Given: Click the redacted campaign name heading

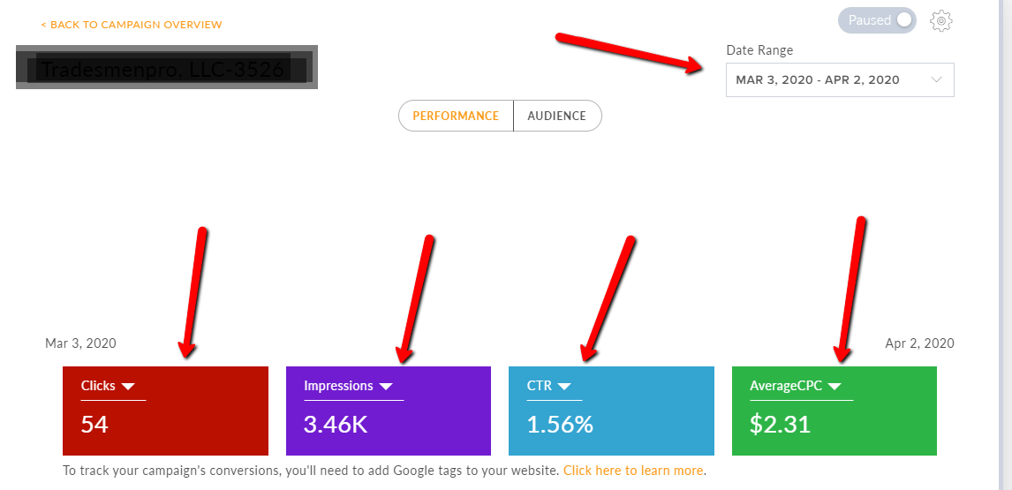Looking at the screenshot, I should (166, 68).
